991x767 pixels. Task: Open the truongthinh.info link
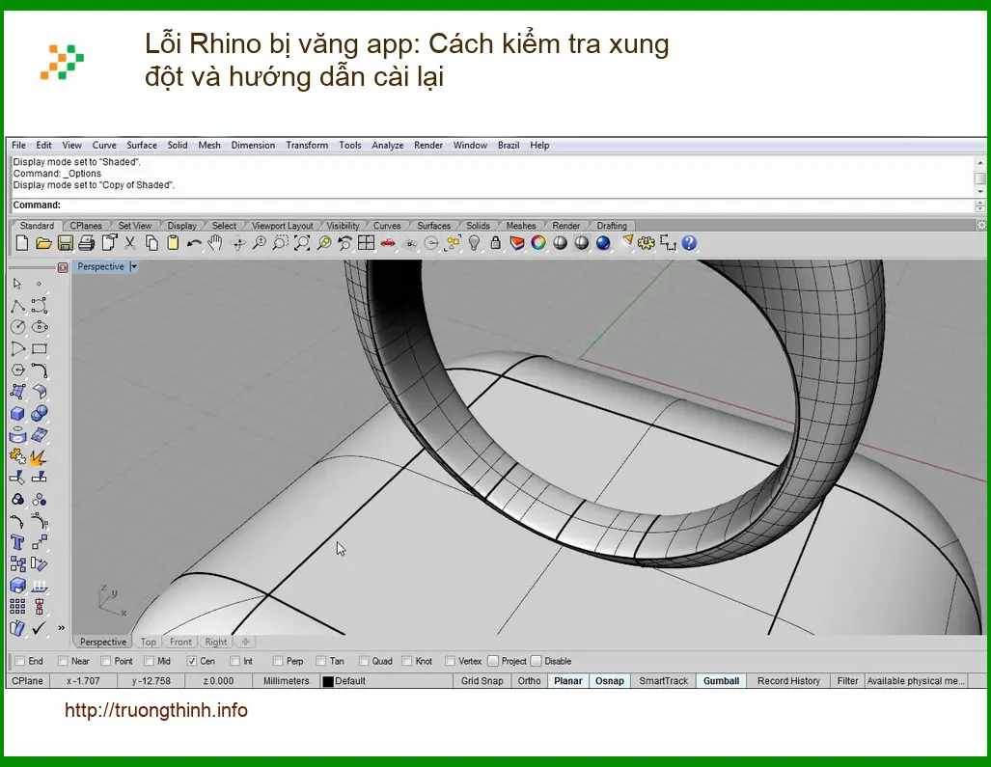click(156, 710)
